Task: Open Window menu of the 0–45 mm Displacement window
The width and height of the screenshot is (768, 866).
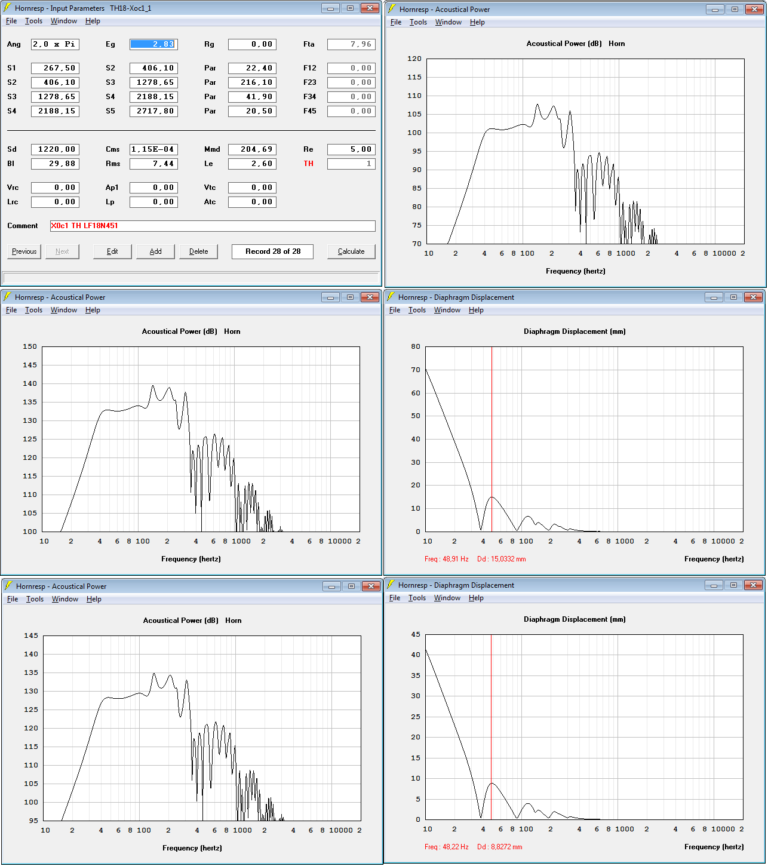Action: pyautogui.click(x=447, y=598)
